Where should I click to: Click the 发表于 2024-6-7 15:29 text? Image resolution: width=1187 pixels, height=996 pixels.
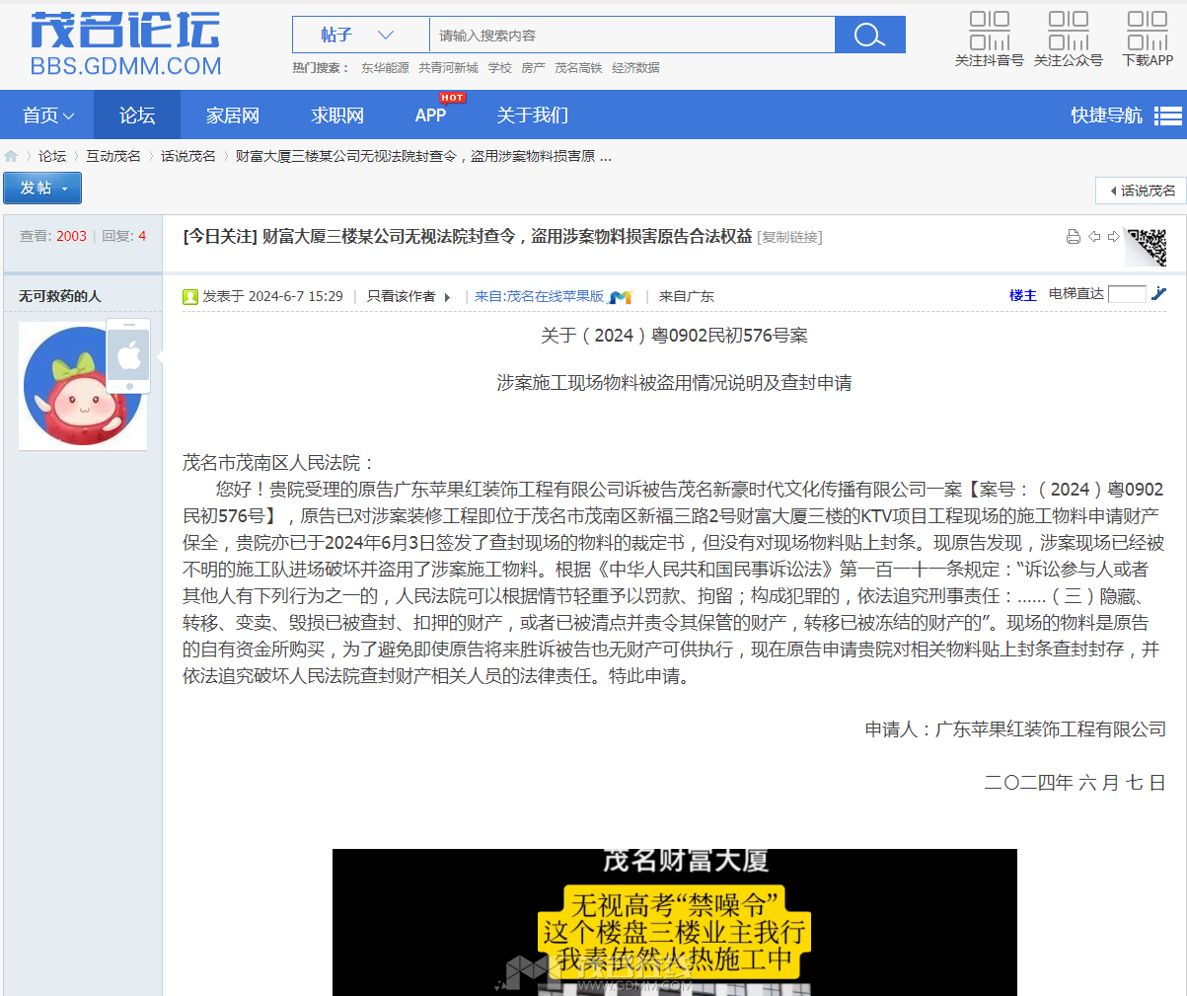[x=272, y=296]
